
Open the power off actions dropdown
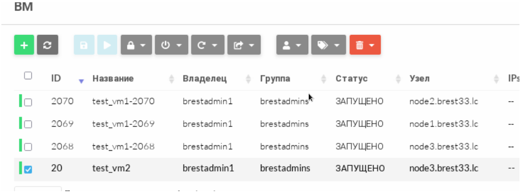click(x=172, y=45)
